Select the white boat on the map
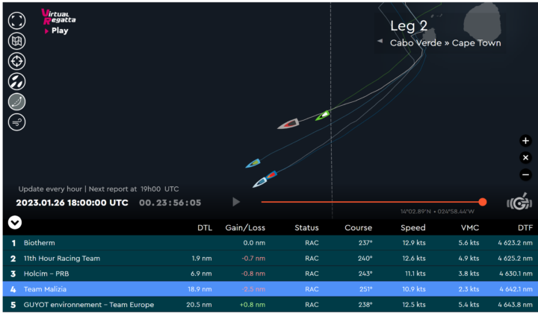 (x=260, y=183)
